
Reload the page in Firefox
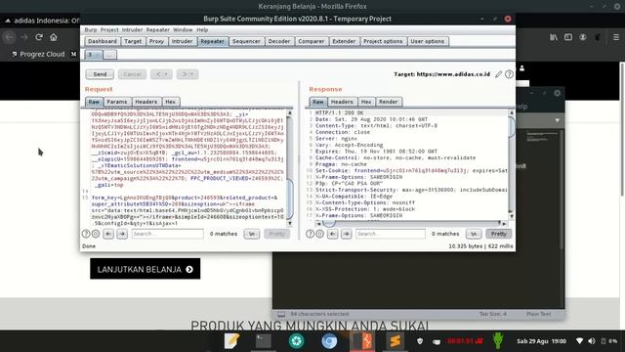(39, 37)
